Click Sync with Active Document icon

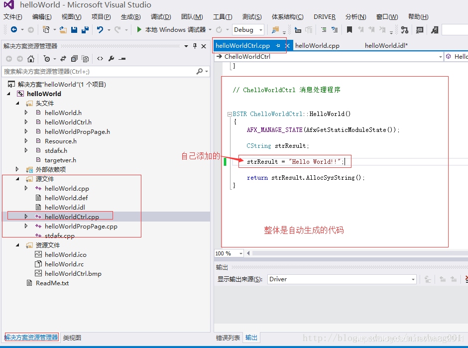(63, 59)
